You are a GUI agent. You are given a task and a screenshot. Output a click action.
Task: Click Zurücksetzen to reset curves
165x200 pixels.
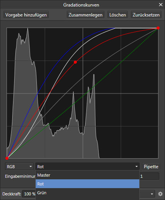[x=146, y=15]
